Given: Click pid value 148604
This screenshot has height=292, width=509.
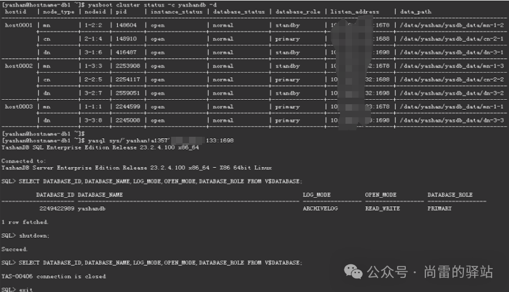Looking at the screenshot, I should point(126,26).
